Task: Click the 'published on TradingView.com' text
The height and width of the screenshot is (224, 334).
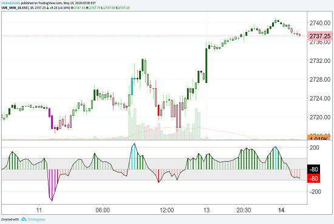Action: point(41,3)
